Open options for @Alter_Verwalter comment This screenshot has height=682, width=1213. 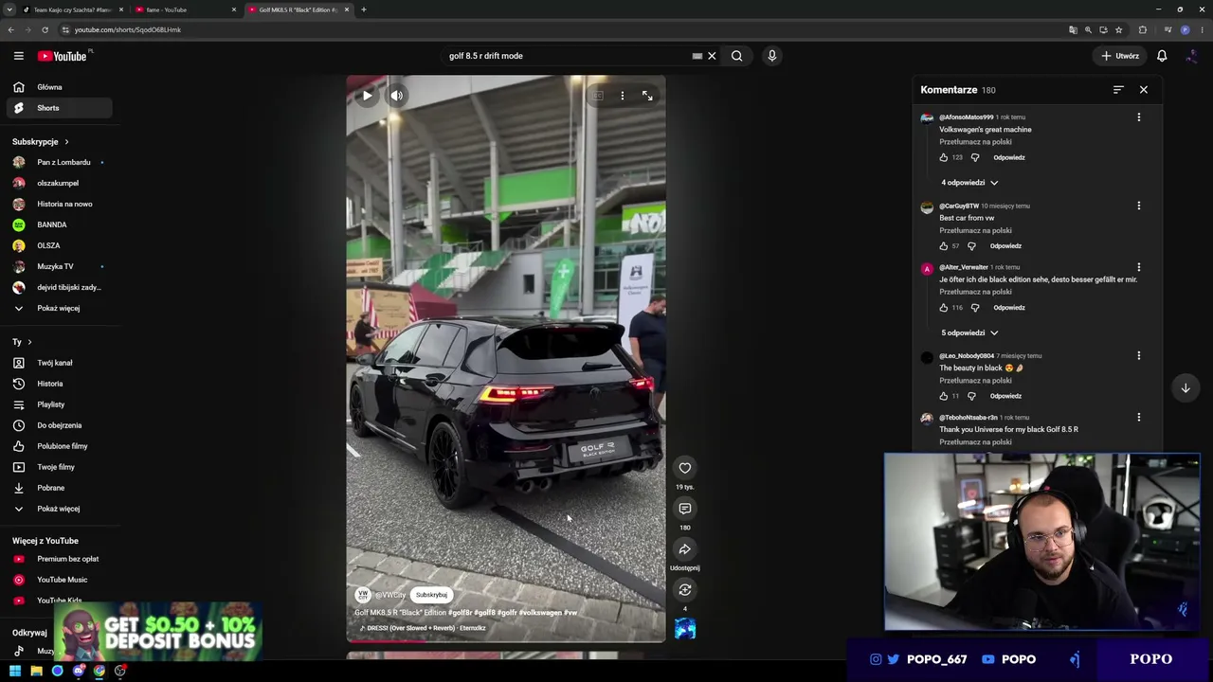click(1139, 267)
